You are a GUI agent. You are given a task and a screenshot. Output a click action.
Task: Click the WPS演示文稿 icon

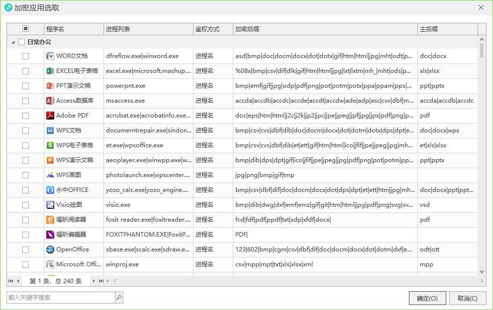50,160
